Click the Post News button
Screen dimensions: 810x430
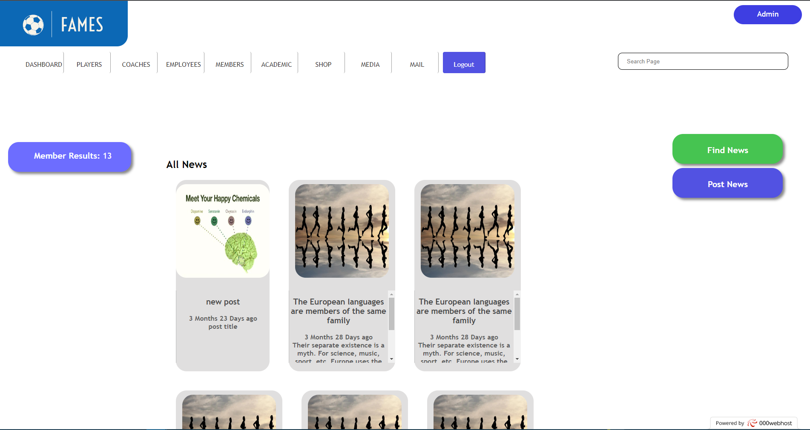727,183
